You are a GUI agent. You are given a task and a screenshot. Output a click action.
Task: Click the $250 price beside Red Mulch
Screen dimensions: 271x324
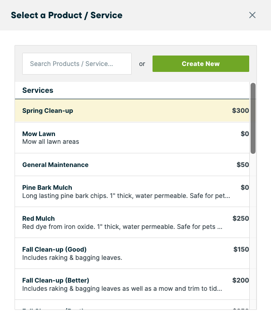[241, 218]
